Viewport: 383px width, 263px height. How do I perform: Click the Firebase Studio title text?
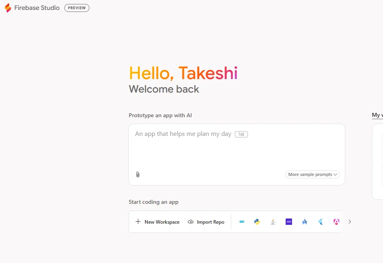[37, 8]
